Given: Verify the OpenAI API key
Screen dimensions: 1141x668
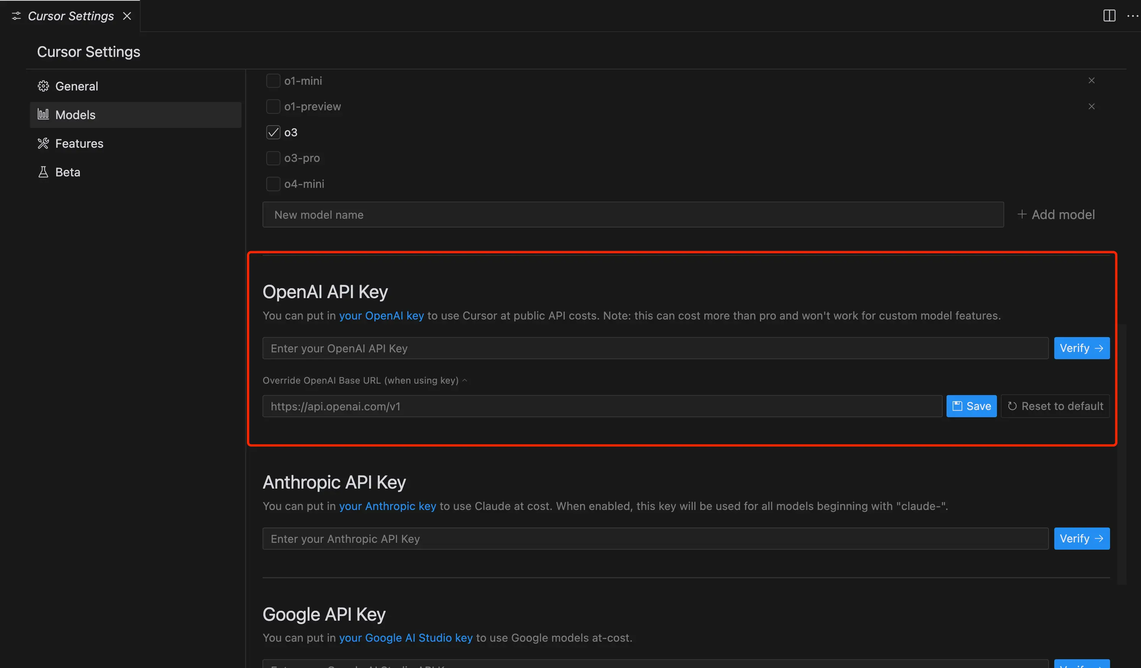Looking at the screenshot, I should click(1081, 348).
